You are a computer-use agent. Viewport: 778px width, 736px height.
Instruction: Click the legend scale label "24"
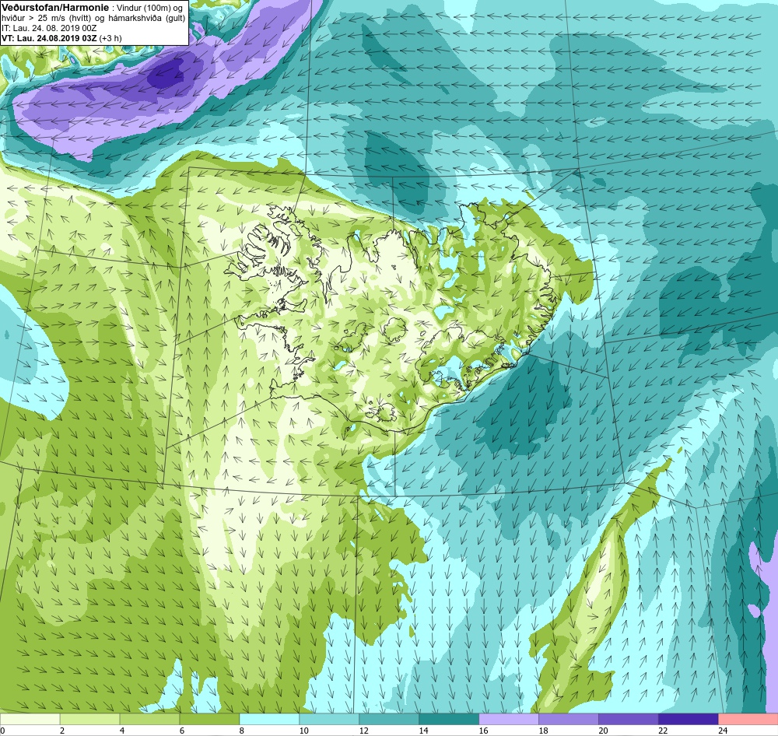pyautogui.click(x=723, y=731)
